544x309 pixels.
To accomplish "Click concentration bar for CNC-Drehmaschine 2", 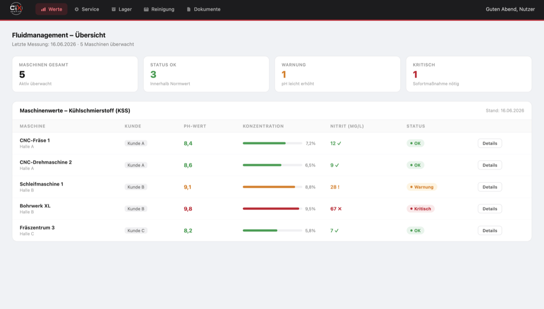I will [x=272, y=165].
